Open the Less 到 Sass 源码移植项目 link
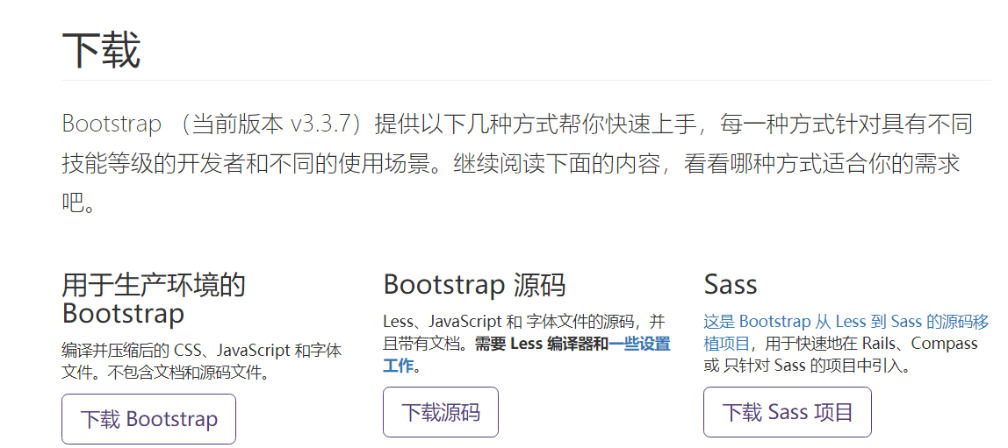1008x448 pixels. point(846,331)
